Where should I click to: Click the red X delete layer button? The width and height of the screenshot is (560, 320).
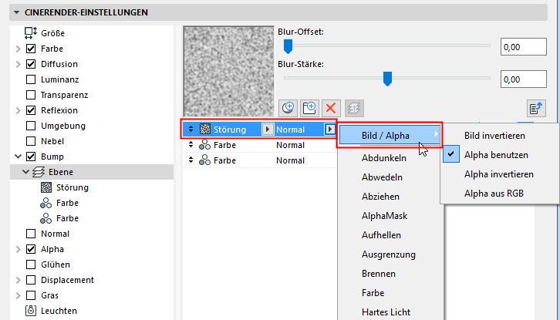(x=331, y=108)
